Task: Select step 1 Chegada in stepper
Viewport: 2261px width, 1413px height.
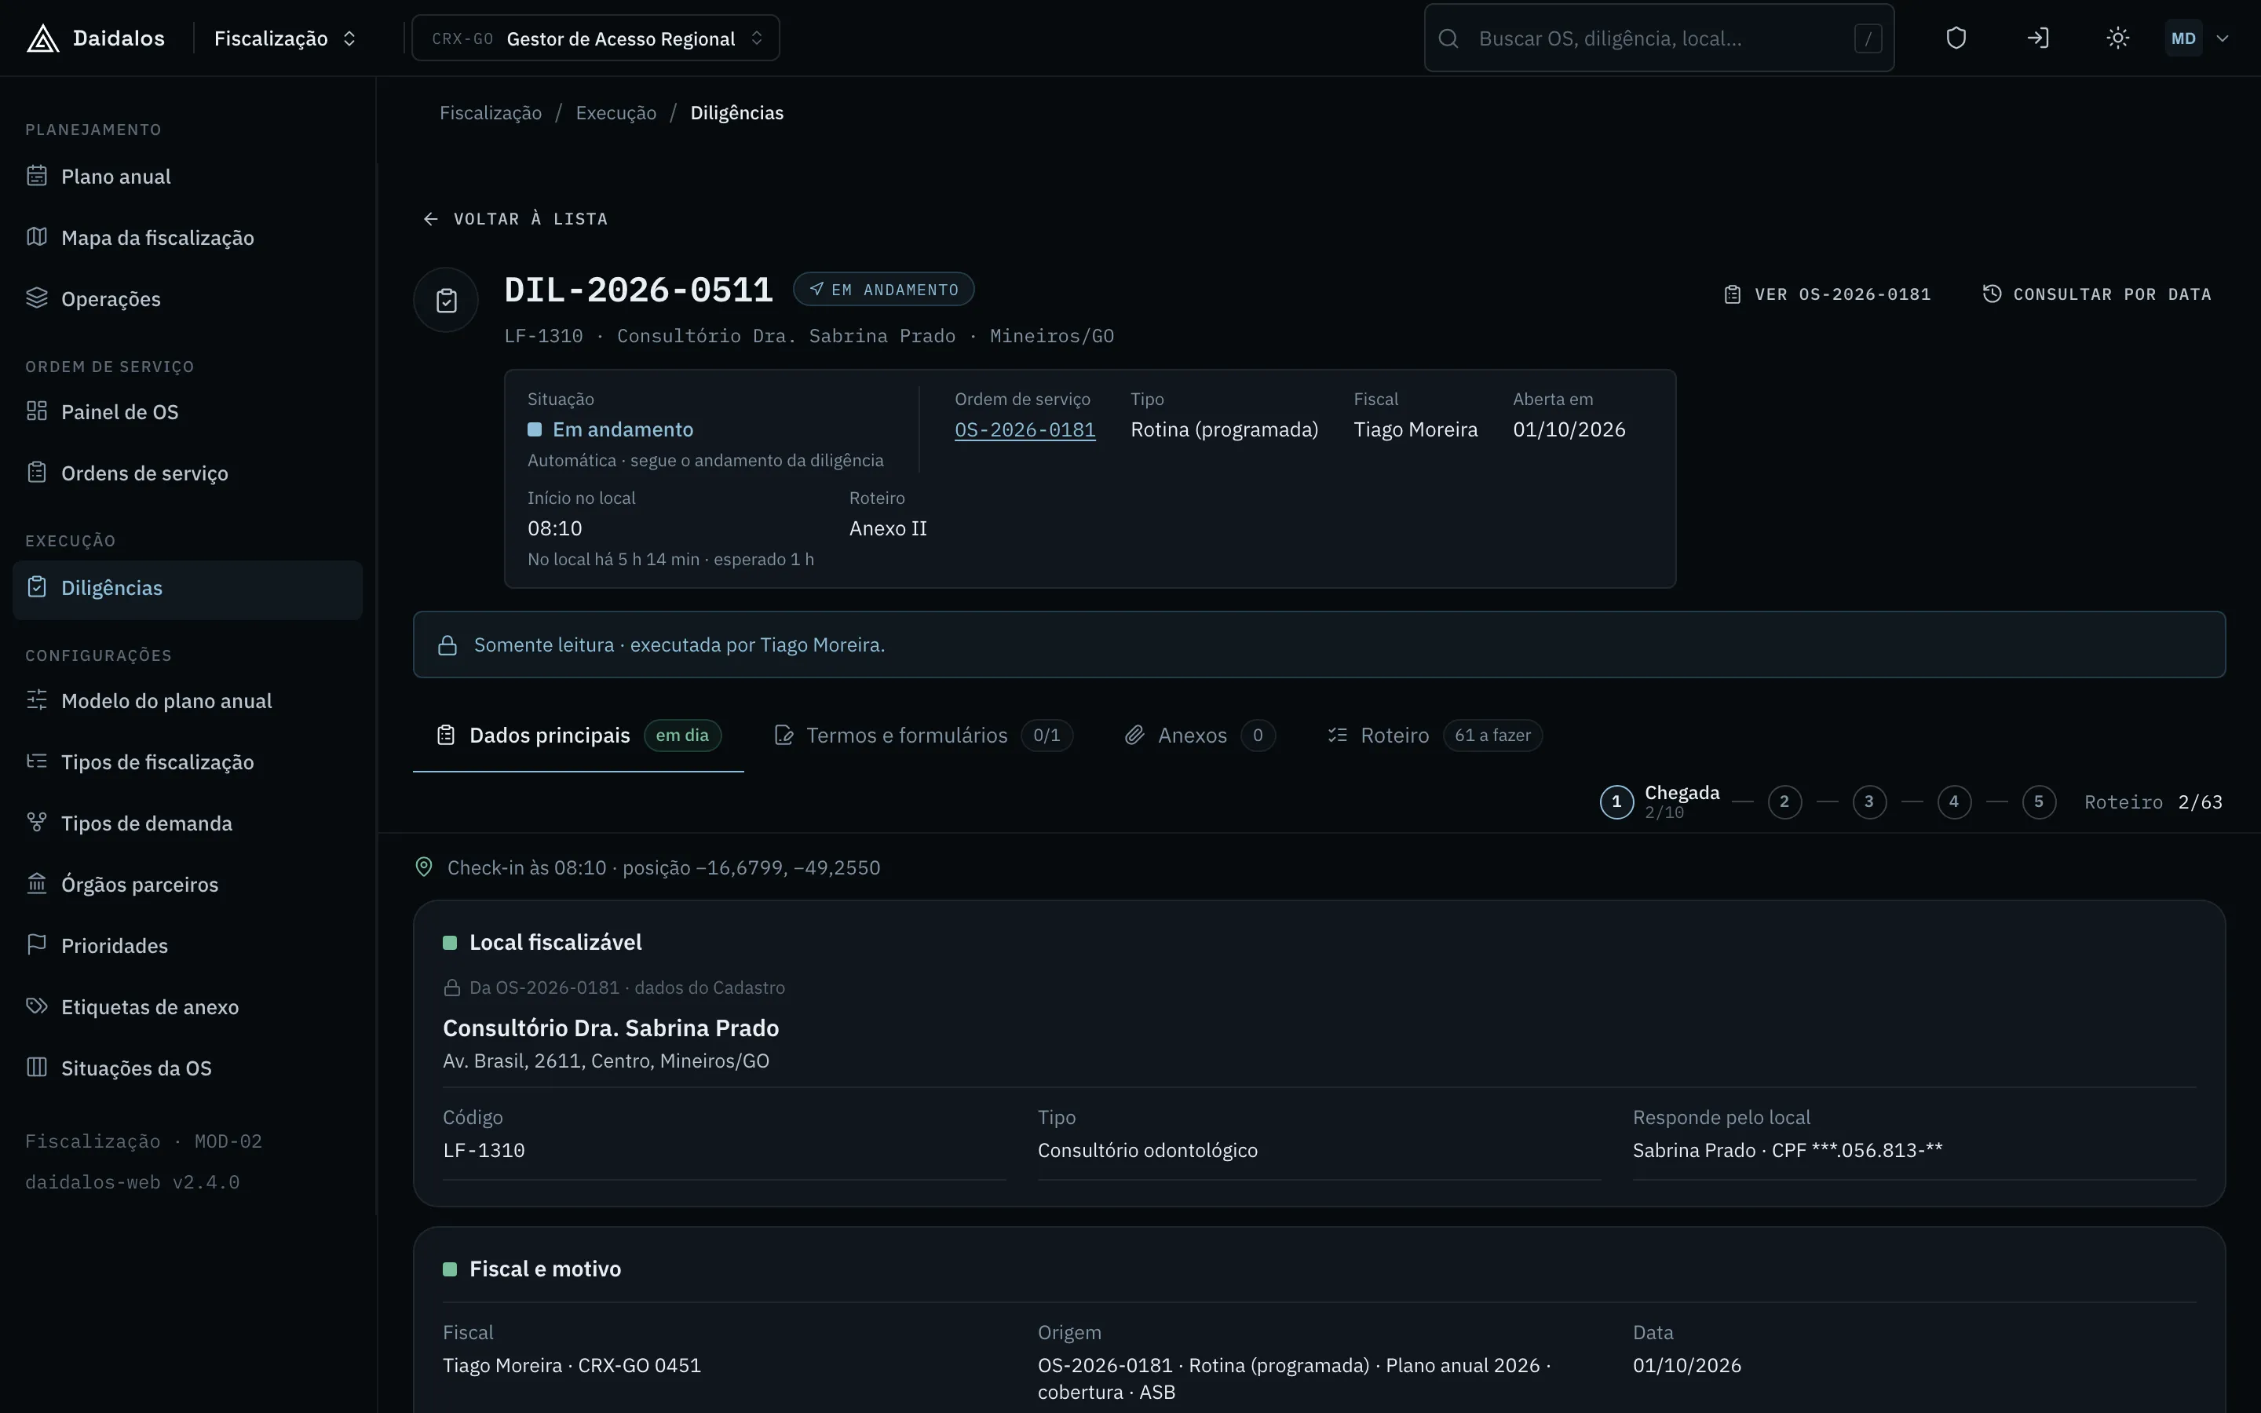Action: point(1660,801)
